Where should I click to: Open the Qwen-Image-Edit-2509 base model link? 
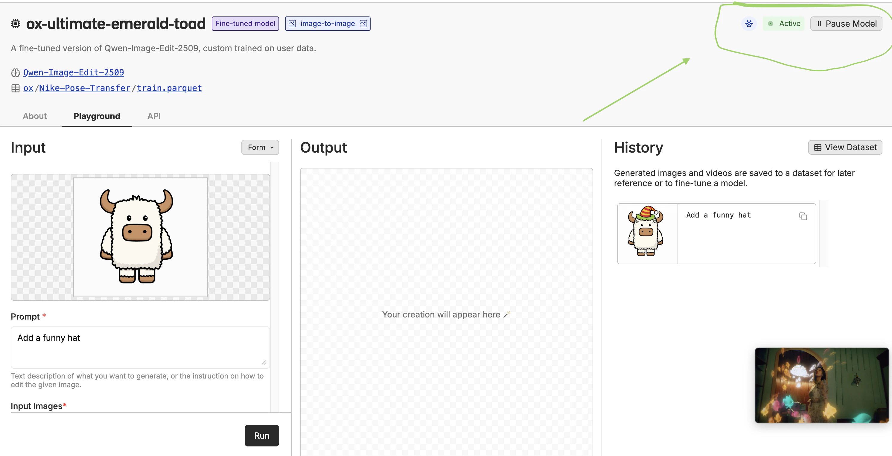click(x=73, y=72)
